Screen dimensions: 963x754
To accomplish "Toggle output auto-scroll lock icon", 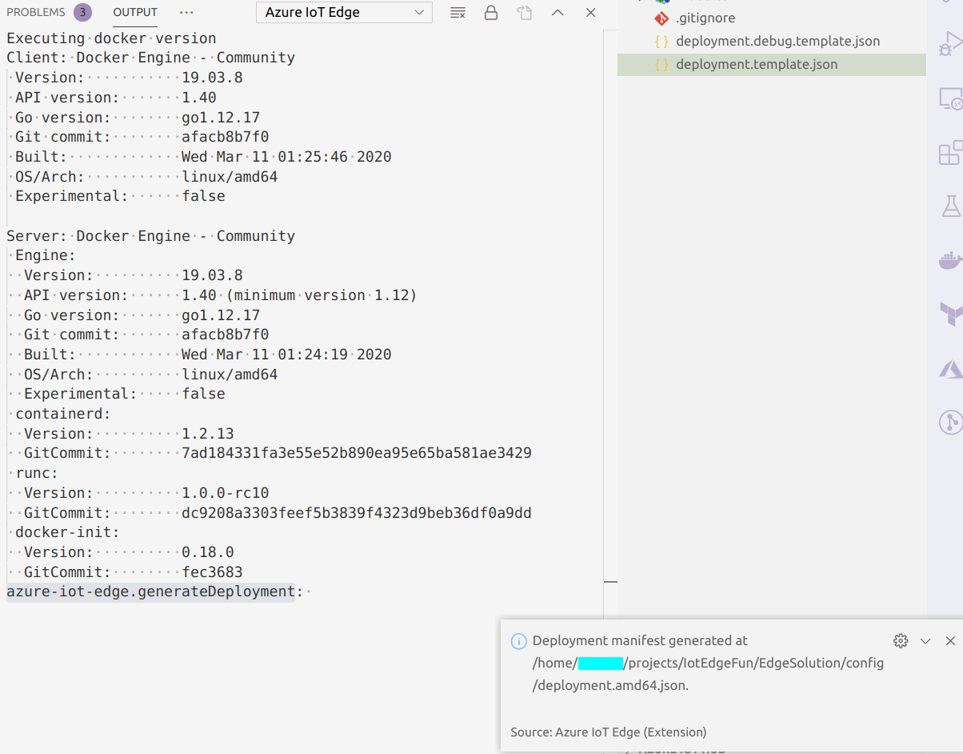I will [x=491, y=13].
